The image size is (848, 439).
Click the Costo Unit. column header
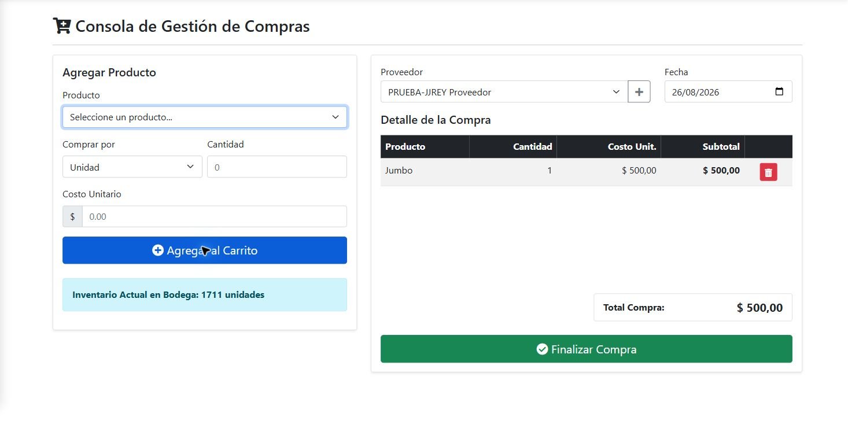tap(609, 146)
